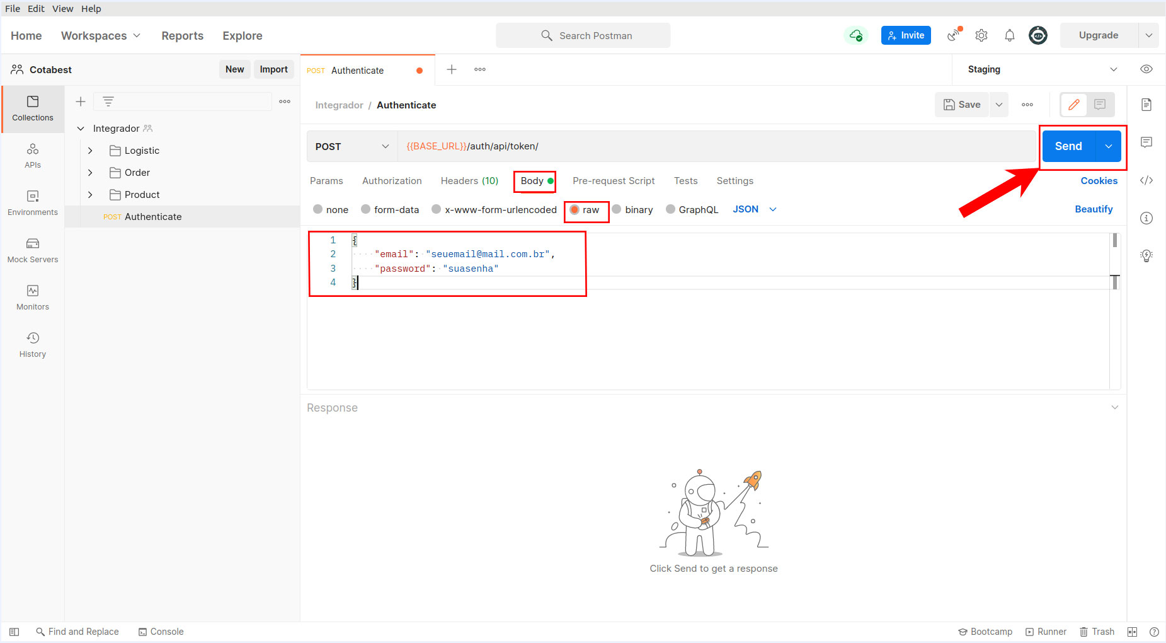This screenshot has height=643, width=1166.
Task: Open the JSON format dropdown
Action: click(755, 209)
